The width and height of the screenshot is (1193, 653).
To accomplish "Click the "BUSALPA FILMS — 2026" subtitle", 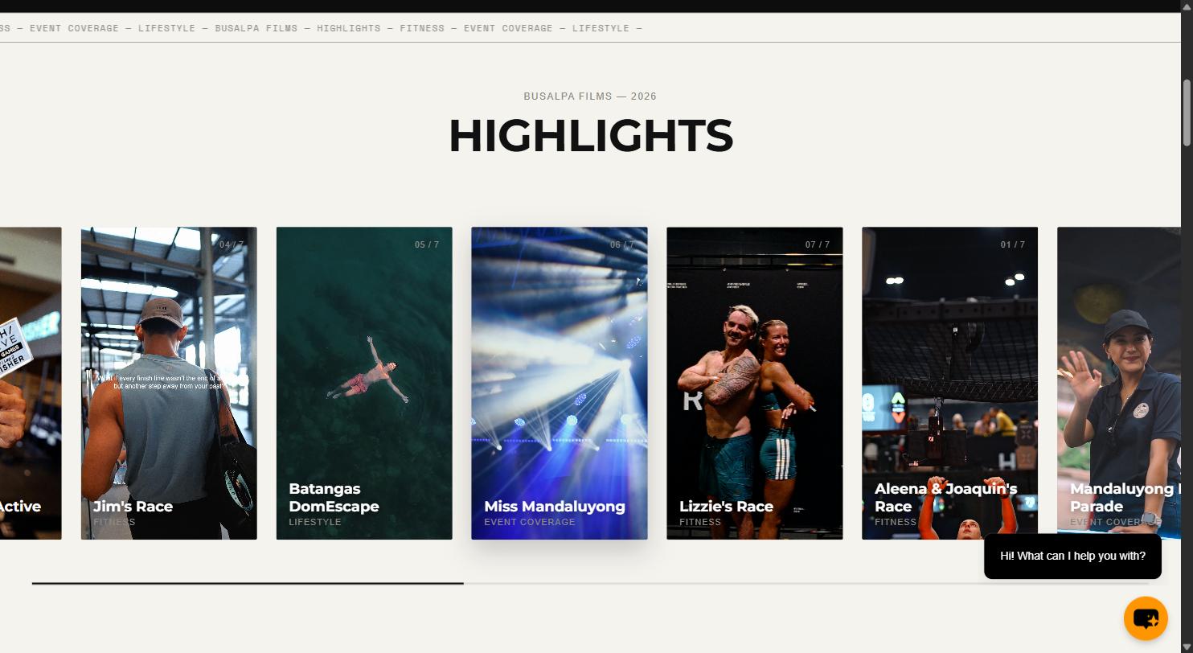I will click(x=590, y=97).
